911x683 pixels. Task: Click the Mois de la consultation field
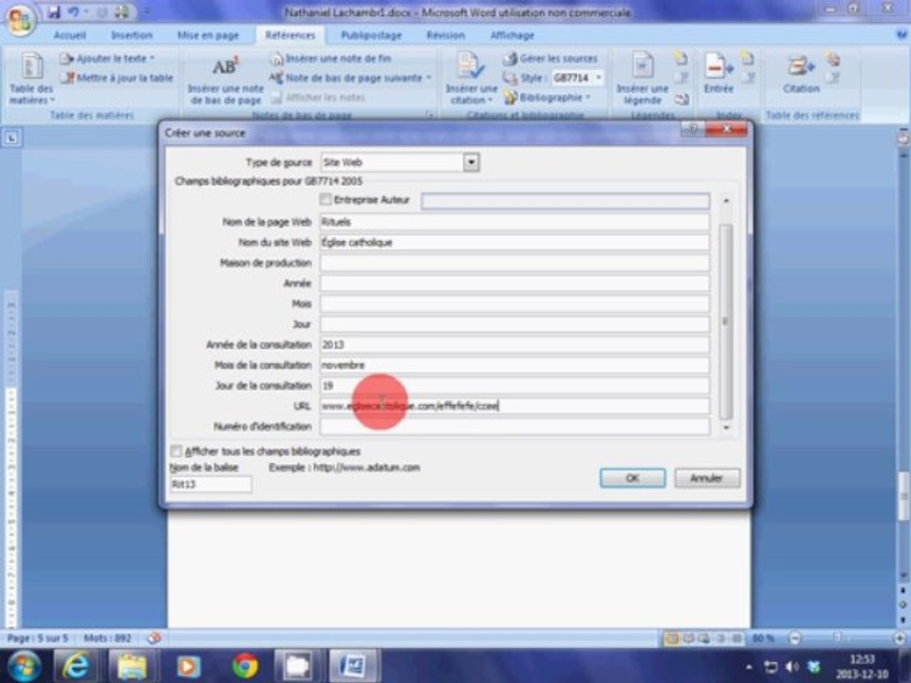click(x=514, y=364)
